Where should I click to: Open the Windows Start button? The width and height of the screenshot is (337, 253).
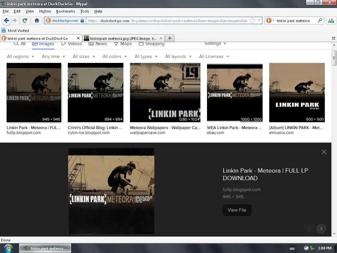click(x=8, y=248)
